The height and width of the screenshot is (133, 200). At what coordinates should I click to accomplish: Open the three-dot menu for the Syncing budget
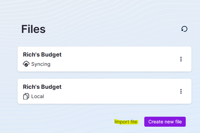181,59
